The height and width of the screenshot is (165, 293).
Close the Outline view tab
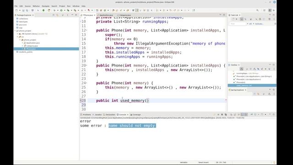tap(239, 65)
